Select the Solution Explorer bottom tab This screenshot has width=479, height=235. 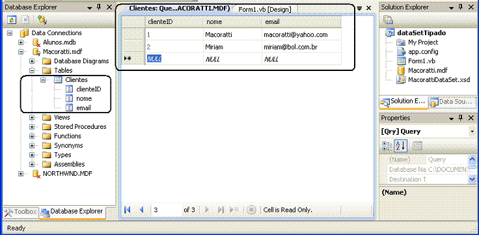tap(404, 102)
